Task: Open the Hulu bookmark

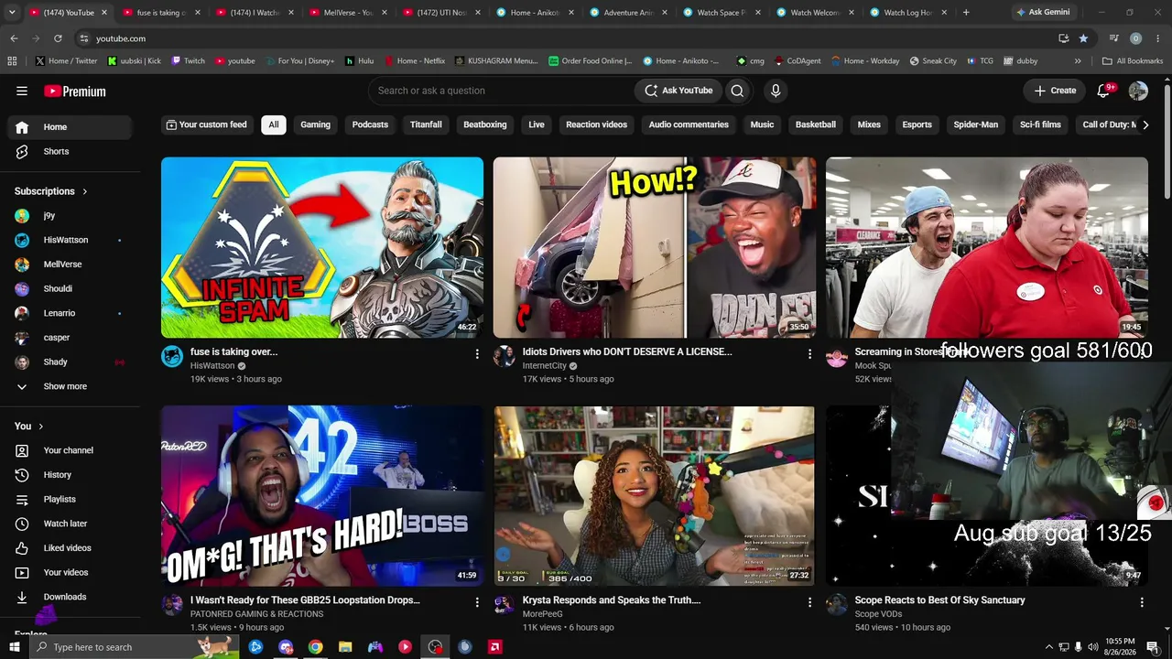Action: (x=359, y=61)
